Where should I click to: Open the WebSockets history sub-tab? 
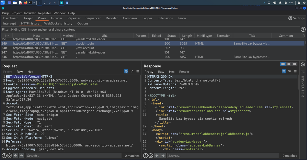[58, 23]
